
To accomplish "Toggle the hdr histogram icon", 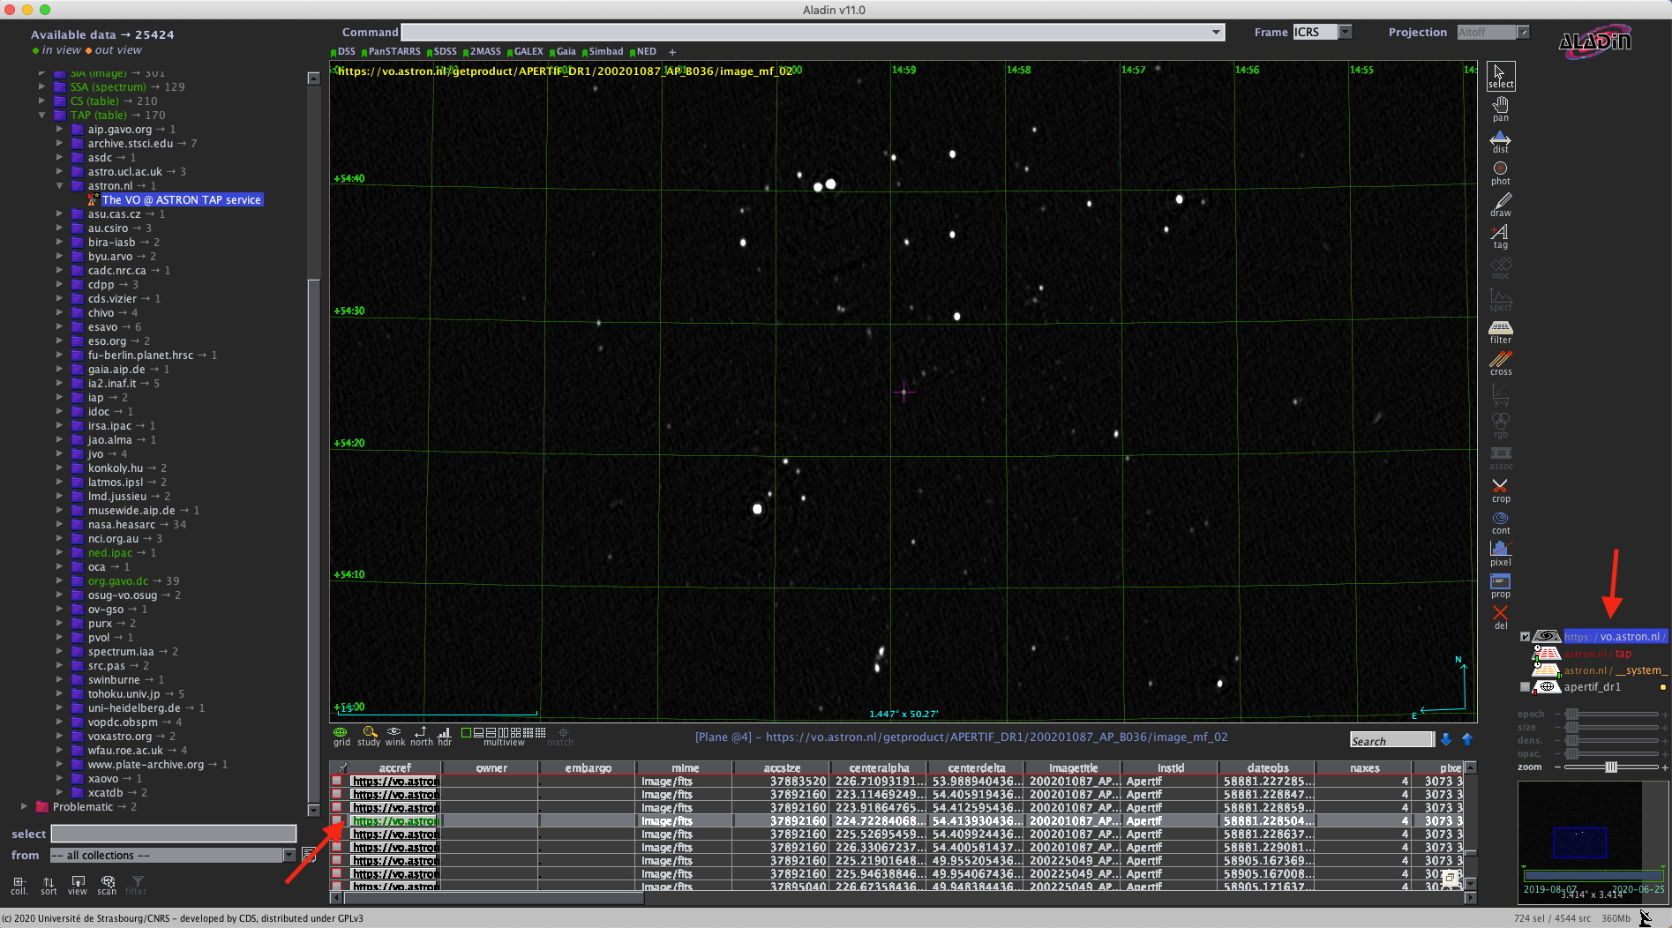I will pyautogui.click(x=444, y=736).
